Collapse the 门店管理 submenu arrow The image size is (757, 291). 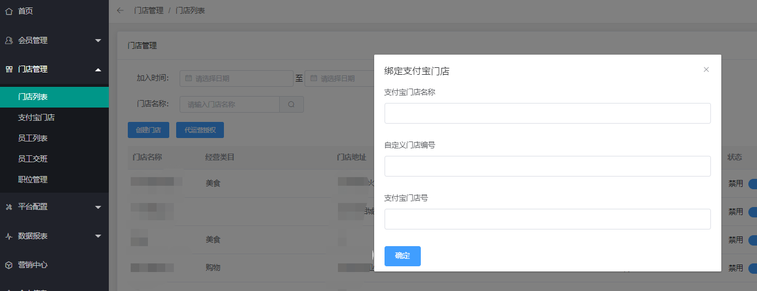coord(98,69)
